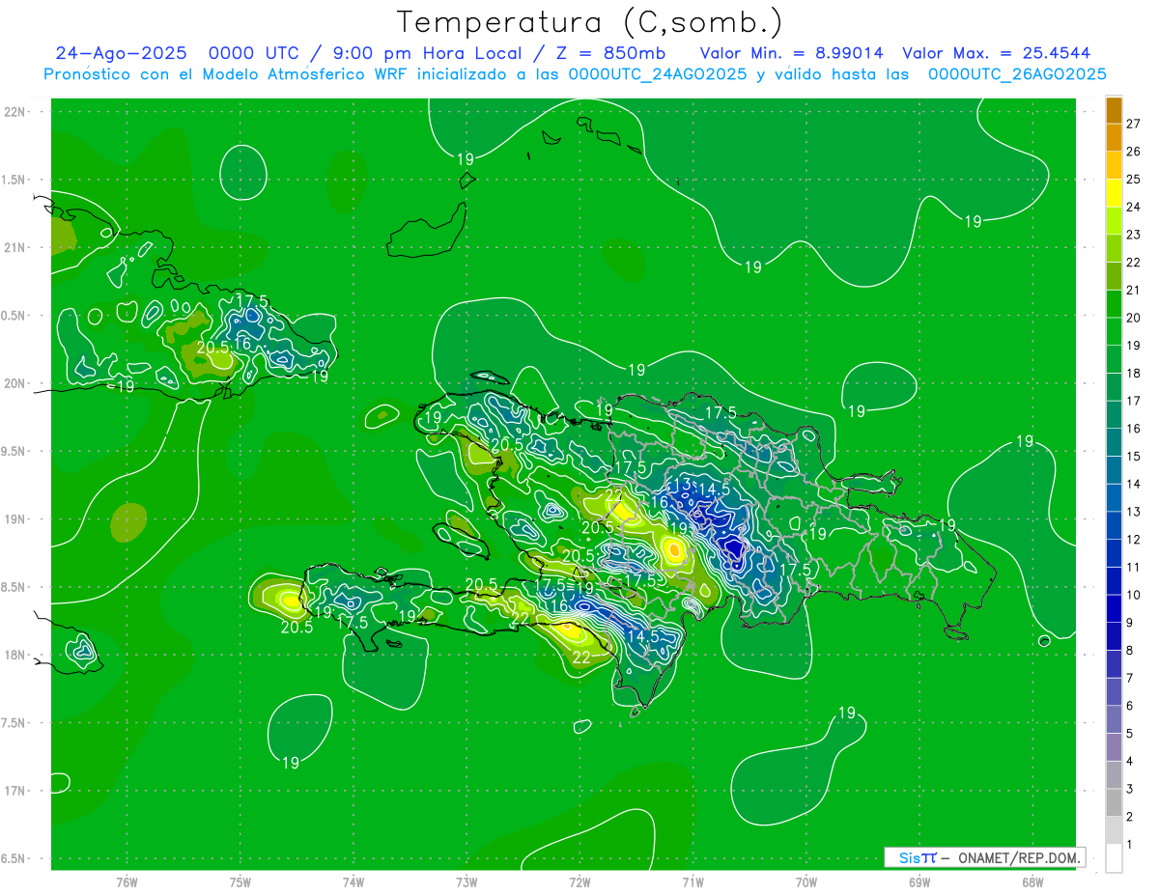Click 'Valor Min. = 8.99014' text

[x=791, y=53]
